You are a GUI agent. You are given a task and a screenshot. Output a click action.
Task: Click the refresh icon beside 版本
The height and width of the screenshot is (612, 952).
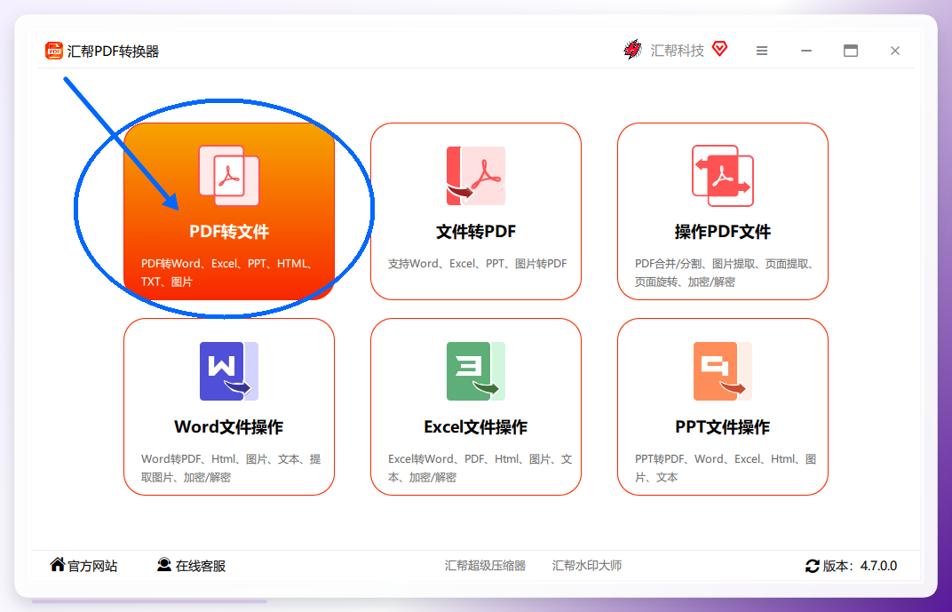813,566
